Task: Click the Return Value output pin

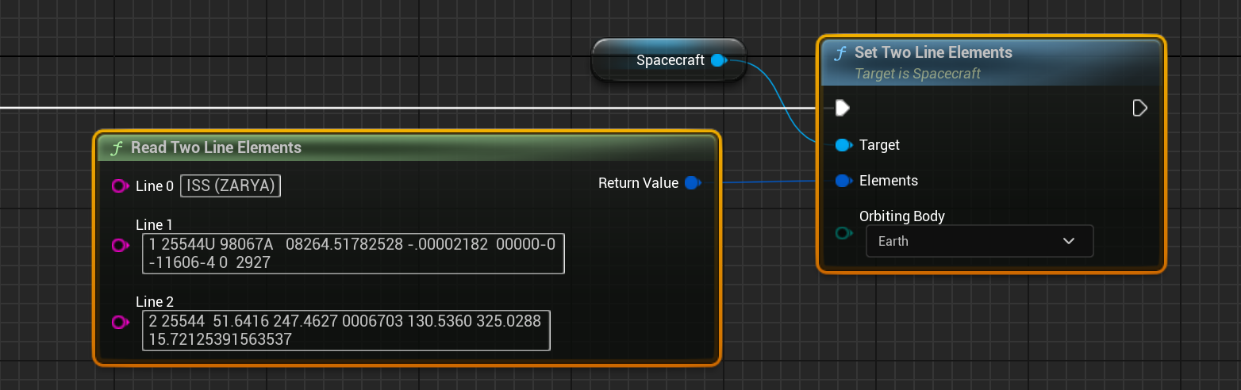Action: 692,183
